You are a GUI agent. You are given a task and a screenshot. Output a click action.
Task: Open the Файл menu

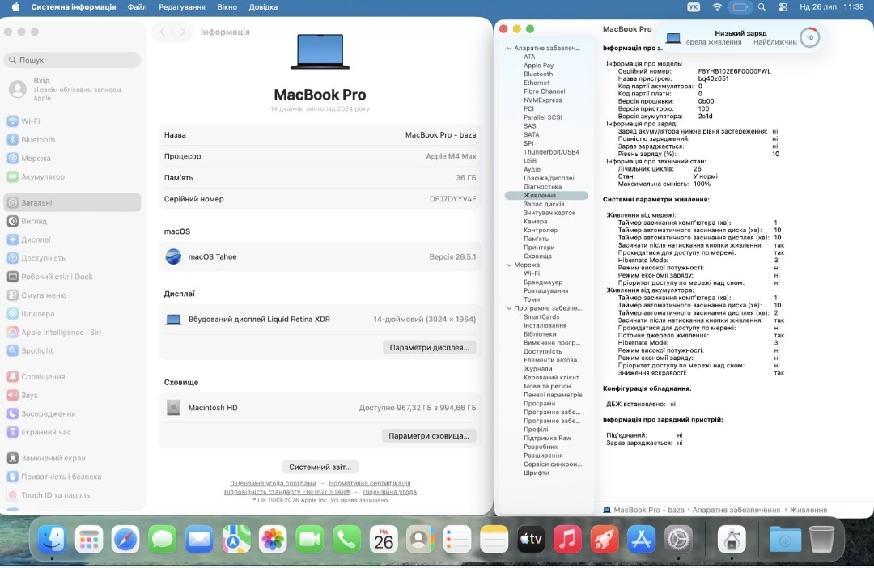(137, 6)
